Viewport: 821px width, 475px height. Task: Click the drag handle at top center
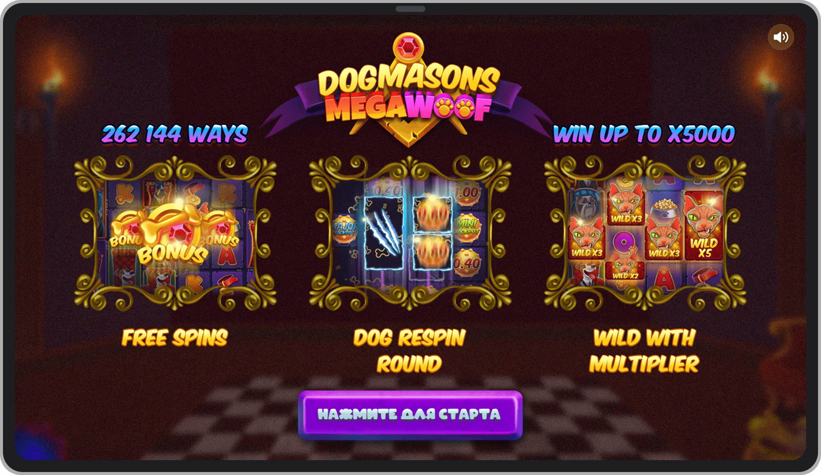(410, 9)
